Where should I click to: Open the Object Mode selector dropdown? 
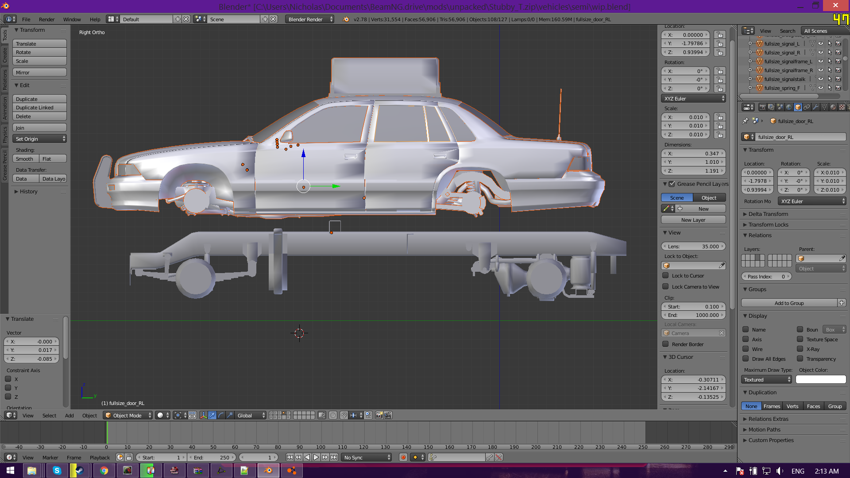coord(127,416)
